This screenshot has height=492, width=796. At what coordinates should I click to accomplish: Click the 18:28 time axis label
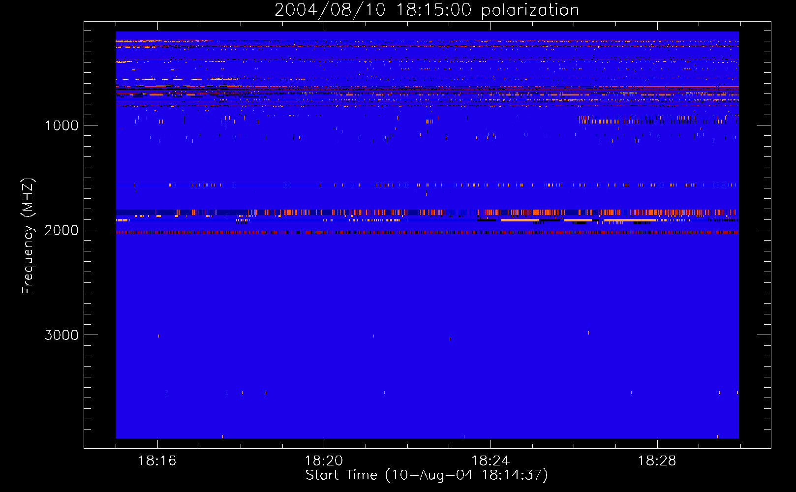pyautogui.click(x=657, y=461)
